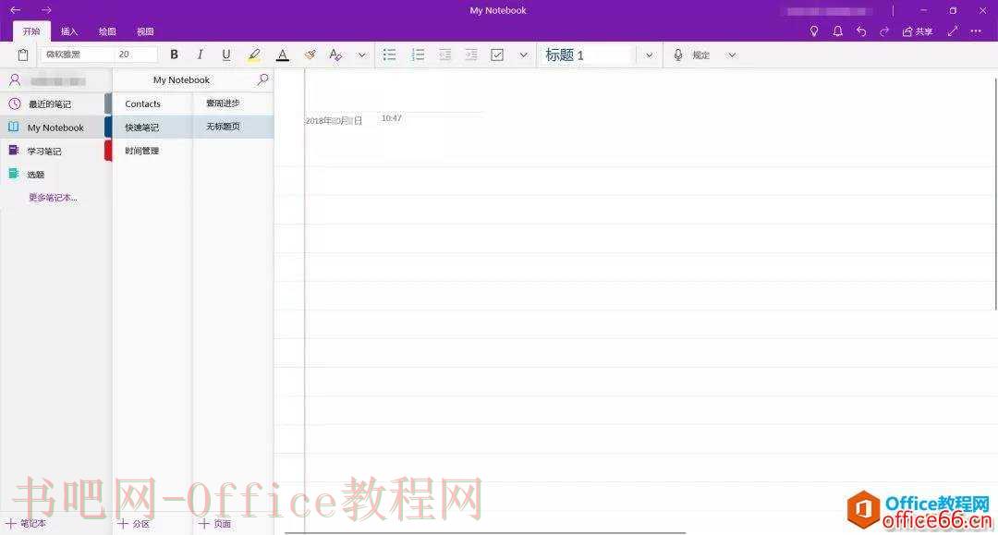The image size is (998, 535).
Task: Expand more font formatting options
Action: [361, 55]
